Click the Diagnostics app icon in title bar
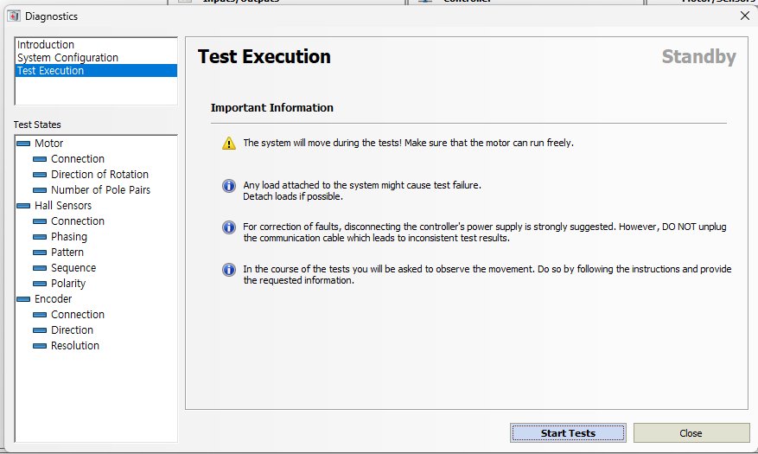The height and width of the screenshot is (454, 758). click(x=13, y=16)
